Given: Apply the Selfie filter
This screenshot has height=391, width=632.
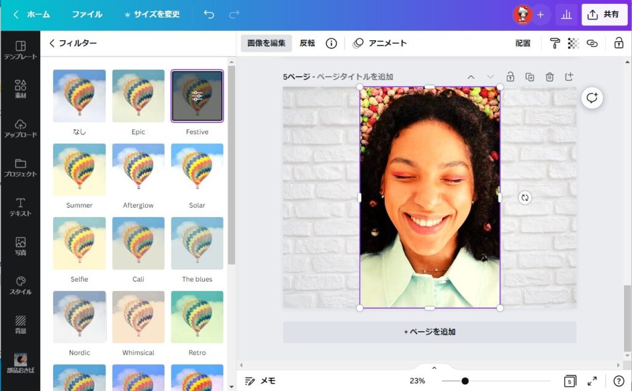Looking at the screenshot, I should point(80,243).
